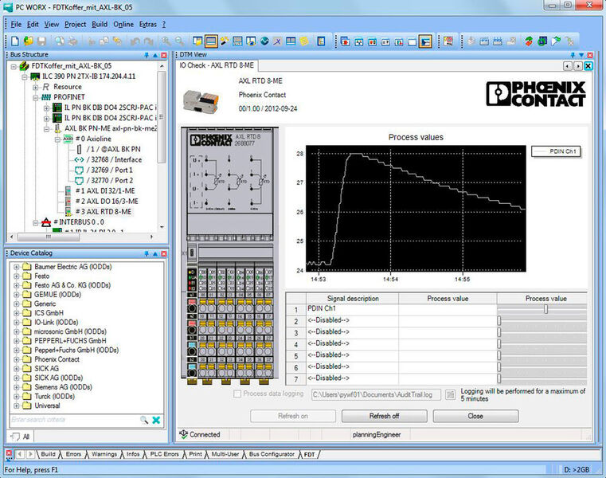The width and height of the screenshot is (606, 478).
Task: Select #3 AXL RTD 8-ME tree item
Action: [104, 212]
